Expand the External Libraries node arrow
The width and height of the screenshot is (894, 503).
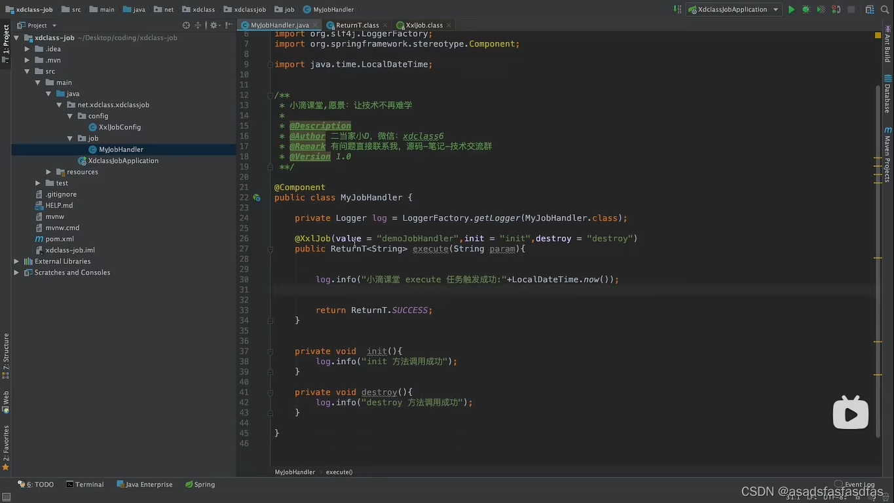(16, 261)
